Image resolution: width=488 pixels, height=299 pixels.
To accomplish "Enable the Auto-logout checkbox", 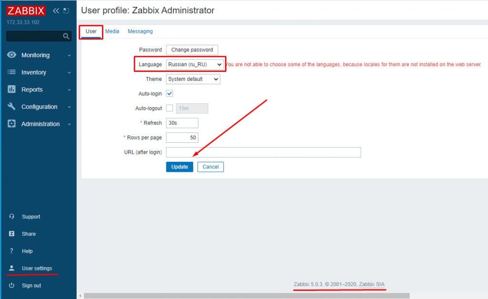I will coord(170,108).
